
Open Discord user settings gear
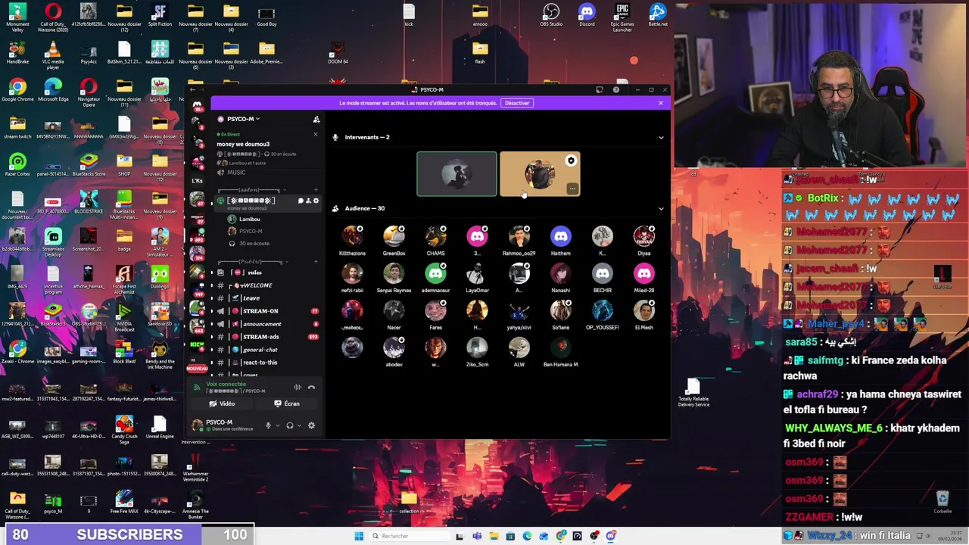tap(311, 425)
